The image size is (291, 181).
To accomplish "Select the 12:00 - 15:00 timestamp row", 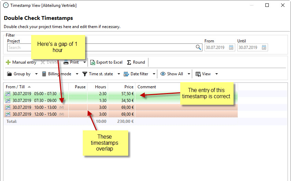I will [x=34, y=114].
